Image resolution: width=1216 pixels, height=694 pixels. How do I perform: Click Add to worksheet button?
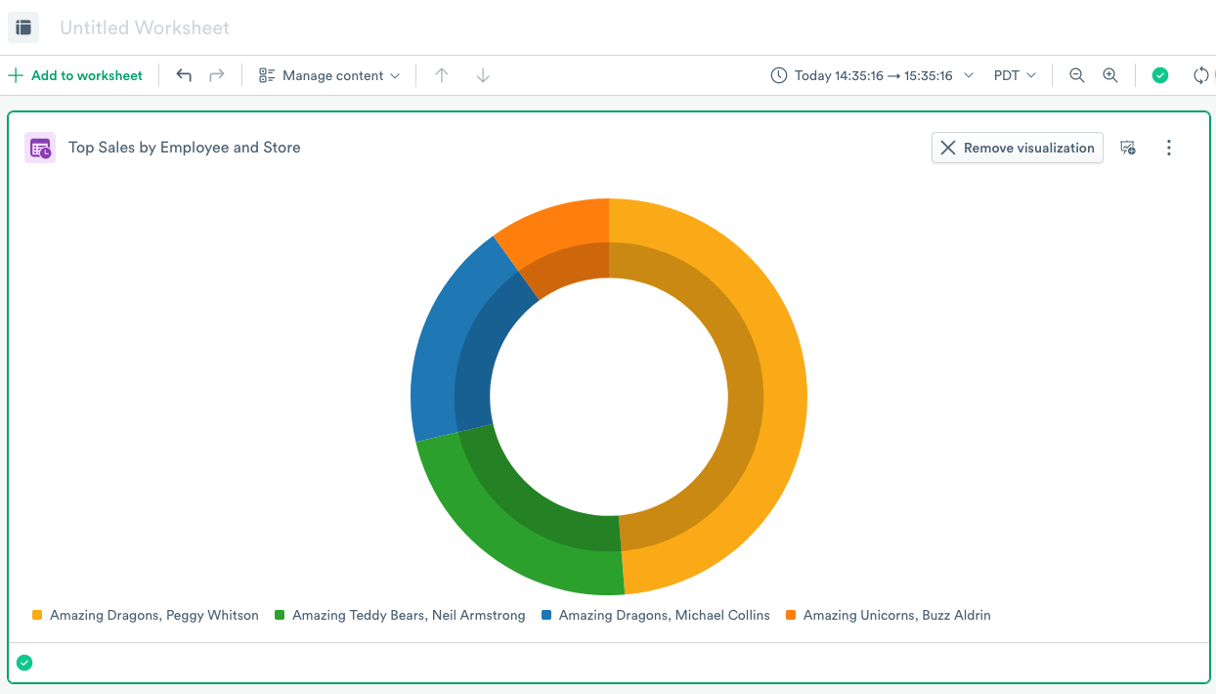(x=75, y=75)
